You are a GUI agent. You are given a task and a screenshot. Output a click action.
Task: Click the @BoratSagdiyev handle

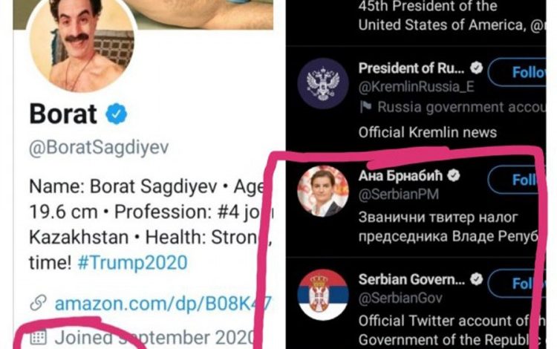[x=98, y=148]
